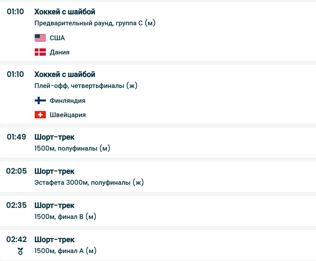Open the 01:10 men's hockey group C event
This screenshot has height=261, width=316.
[65, 12]
